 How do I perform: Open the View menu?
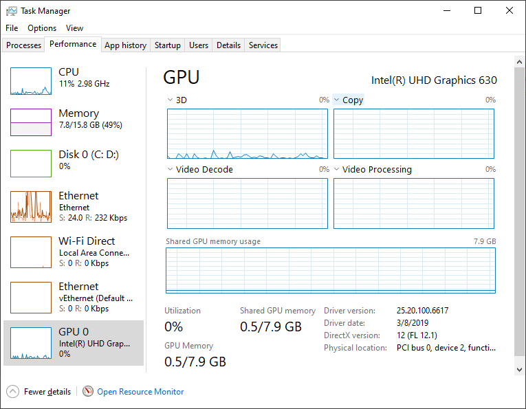(x=74, y=28)
